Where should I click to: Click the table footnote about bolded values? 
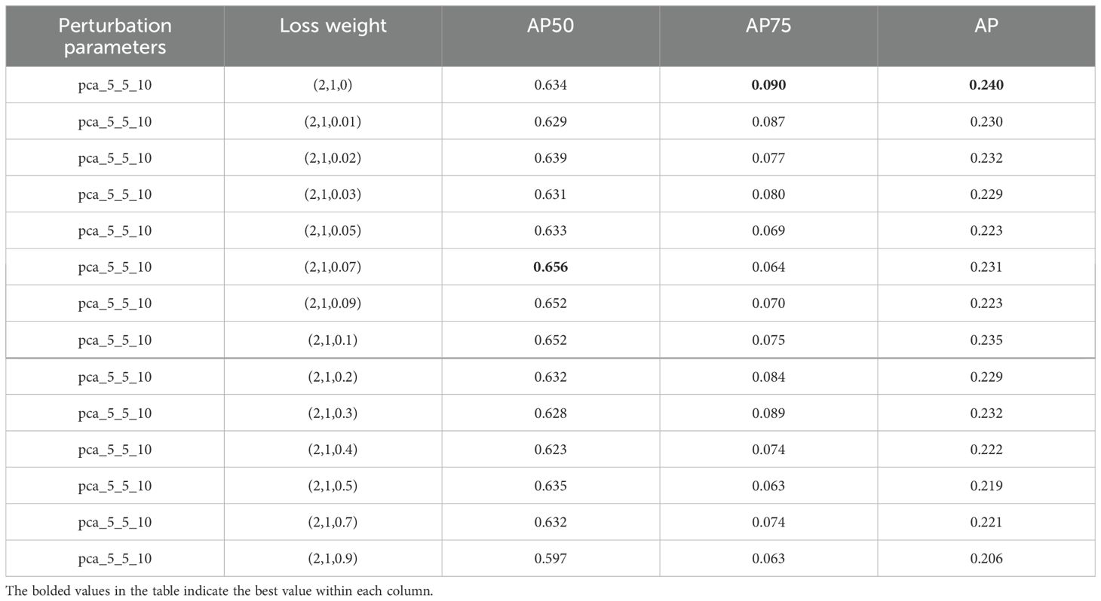point(219,591)
